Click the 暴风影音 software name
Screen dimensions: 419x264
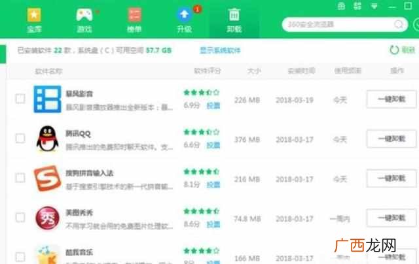point(79,93)
